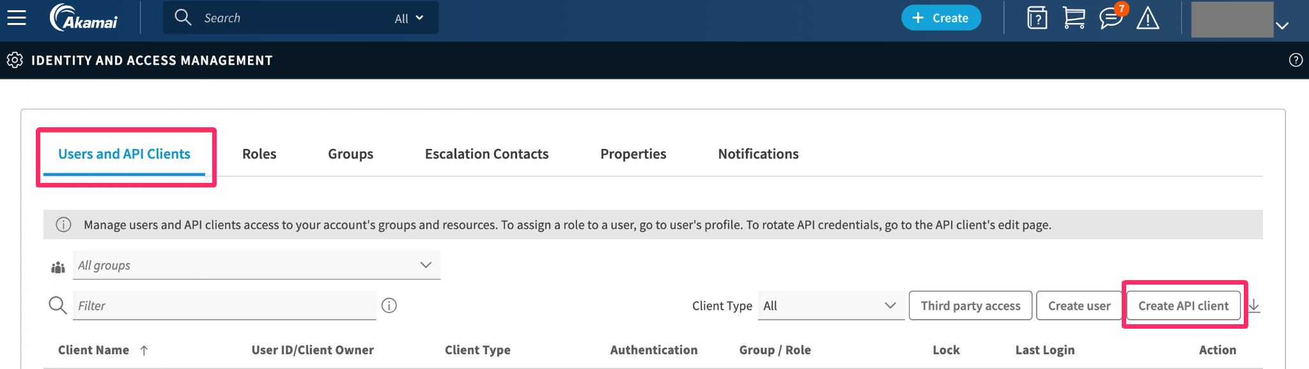Click the Group / Role column header

click(x=775, y=350)
